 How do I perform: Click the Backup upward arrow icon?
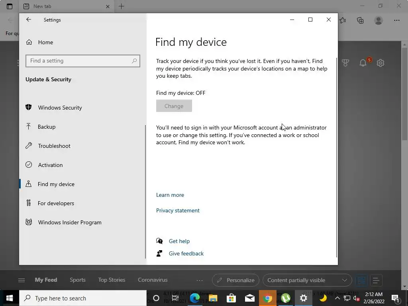pyautogui.click(x=29, y=126)
